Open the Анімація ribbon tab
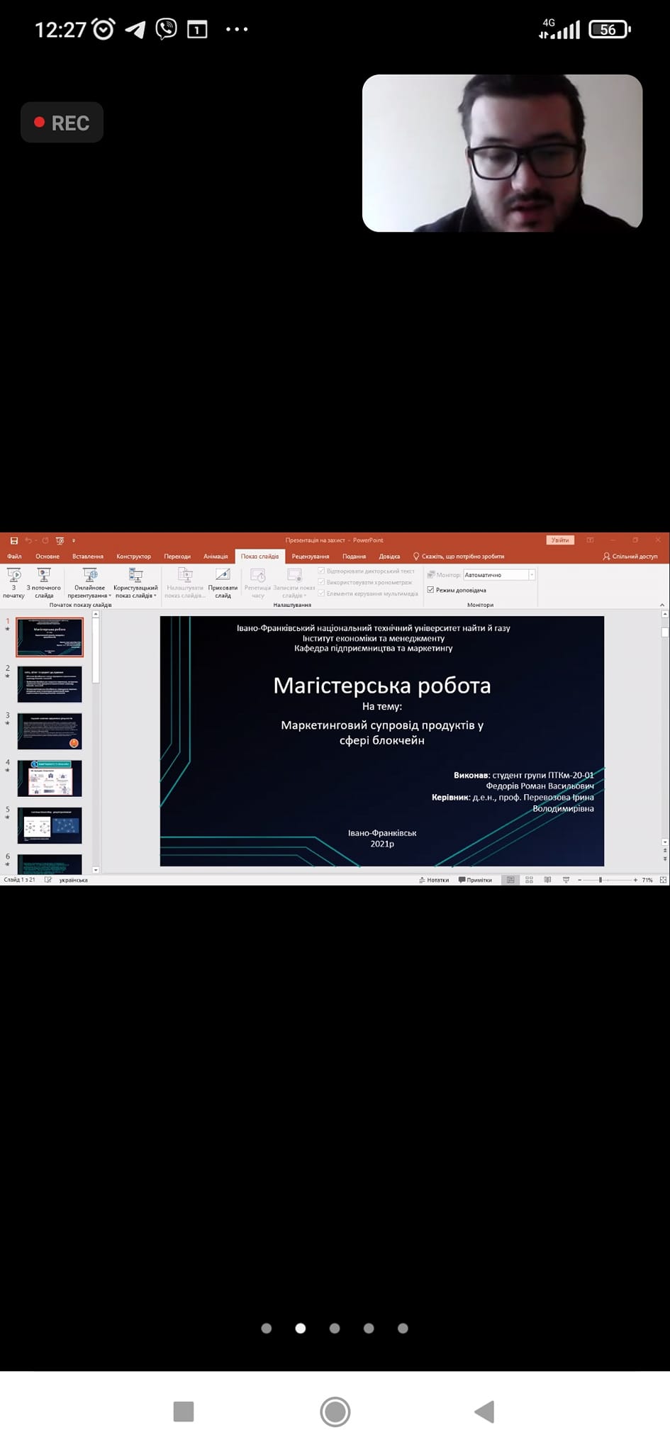Image resolution: width=670 pixels, height=1452 pixels. 216,557
